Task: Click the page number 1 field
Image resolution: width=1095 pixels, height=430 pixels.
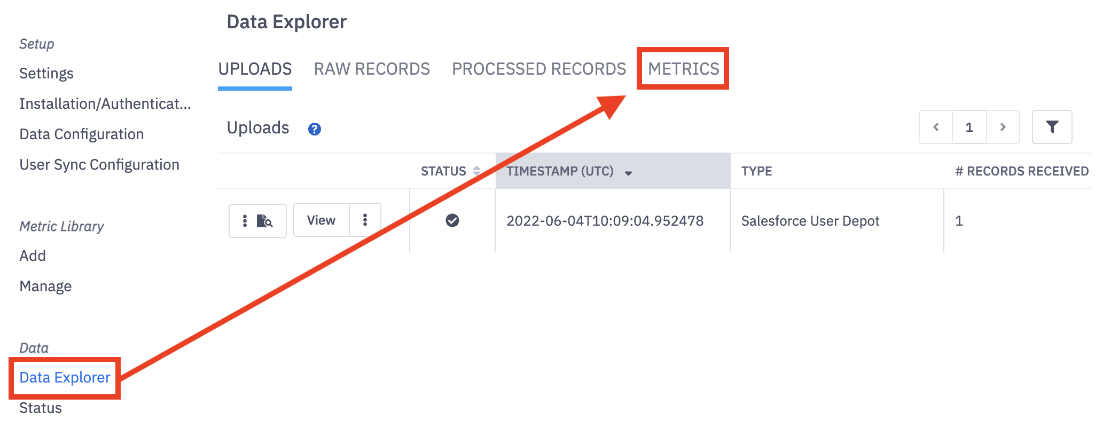Action: point(969,127)
